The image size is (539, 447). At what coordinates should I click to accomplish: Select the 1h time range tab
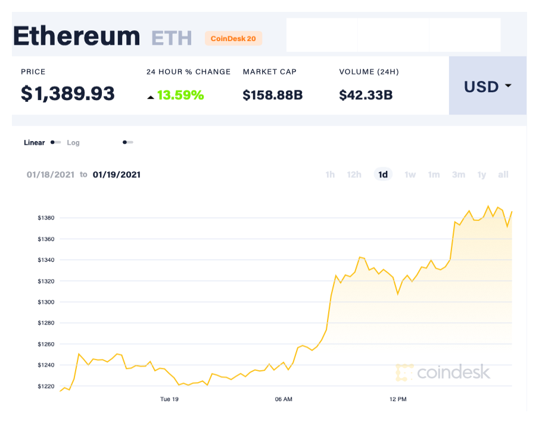[x=330, y=174]
